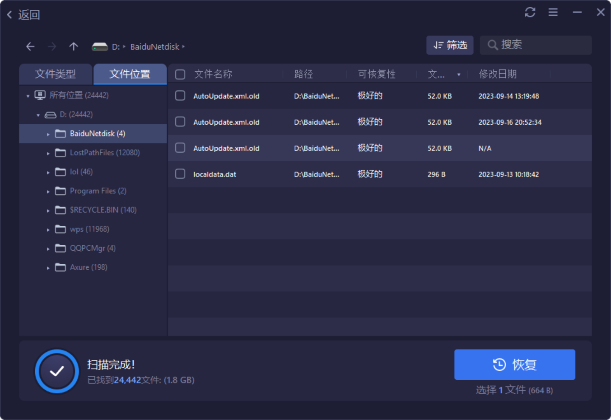Click the D: drive icon in breadcrumb
Viewport: 611px width, 420px height.
[x=100, y=47]
